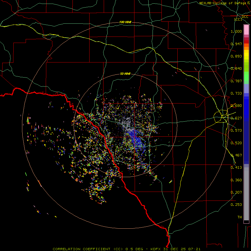Pick the dark red color bar swatch
This screenshot has width=251, height=251.
coord(246,42)
